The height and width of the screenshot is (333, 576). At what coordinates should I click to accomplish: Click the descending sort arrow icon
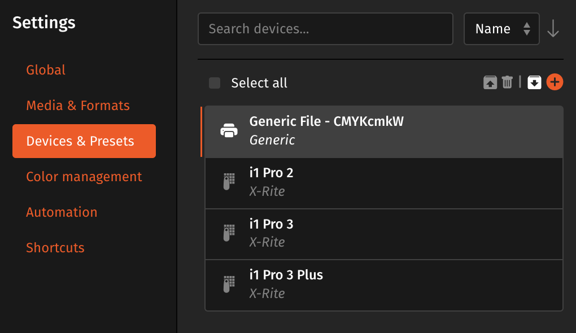(552, 29)
